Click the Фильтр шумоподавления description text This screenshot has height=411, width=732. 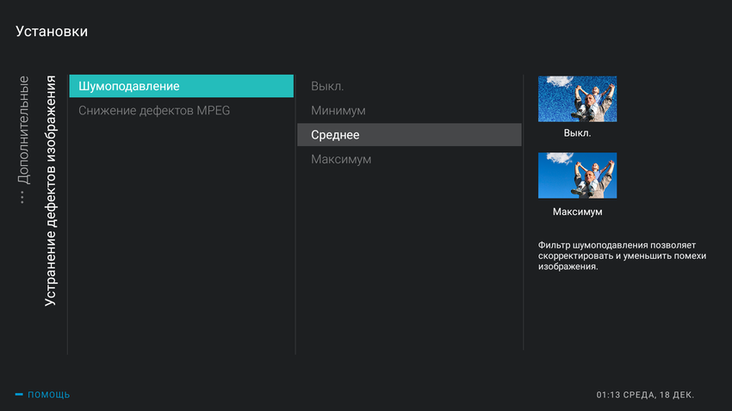coord(622,256)
